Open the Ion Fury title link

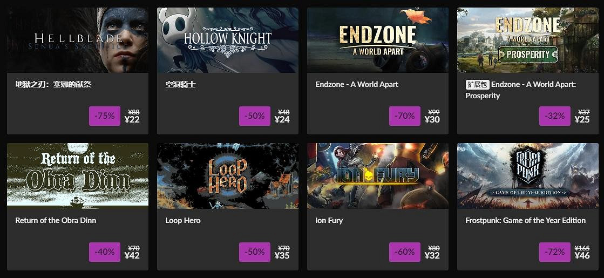(329, 220)
